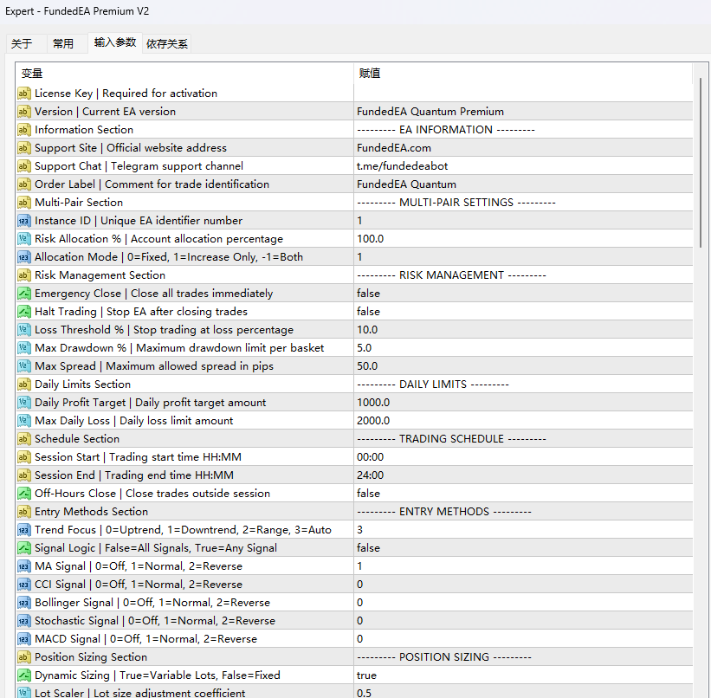Open Halt Trading value dropdown

523,312
